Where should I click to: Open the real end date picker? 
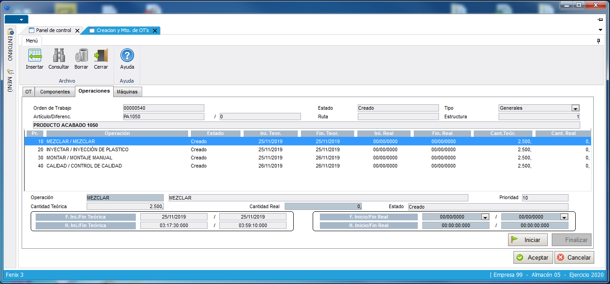(x=564, y=217)
